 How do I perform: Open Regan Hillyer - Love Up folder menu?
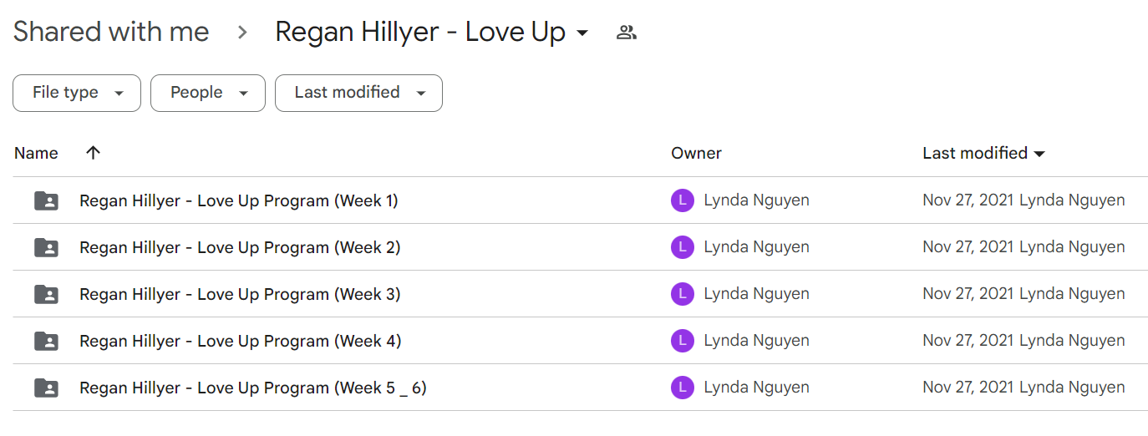432,33
